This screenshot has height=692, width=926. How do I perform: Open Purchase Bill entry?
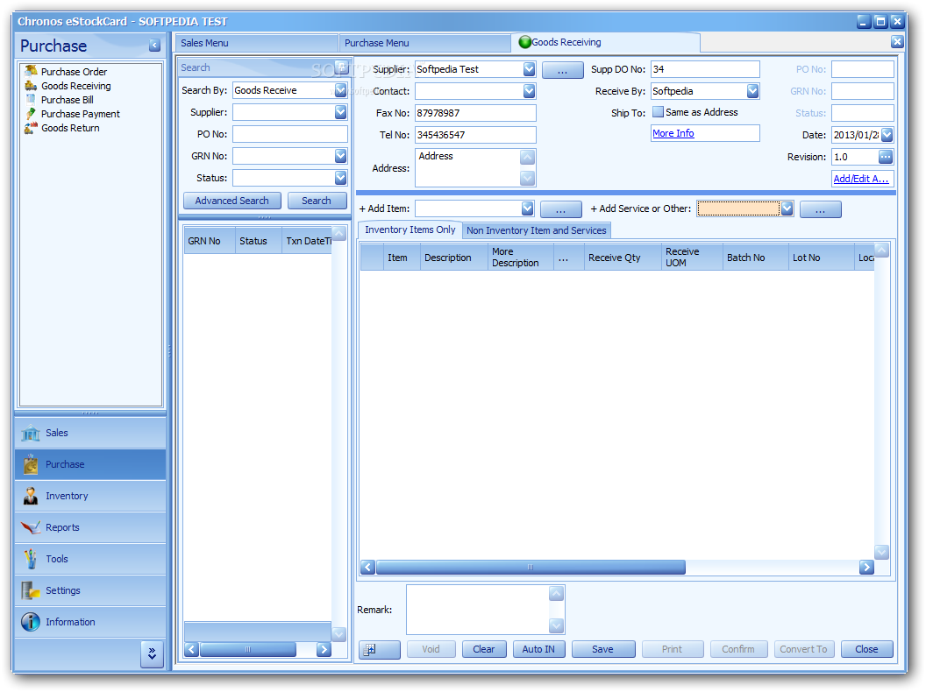(x=67, y=100)
